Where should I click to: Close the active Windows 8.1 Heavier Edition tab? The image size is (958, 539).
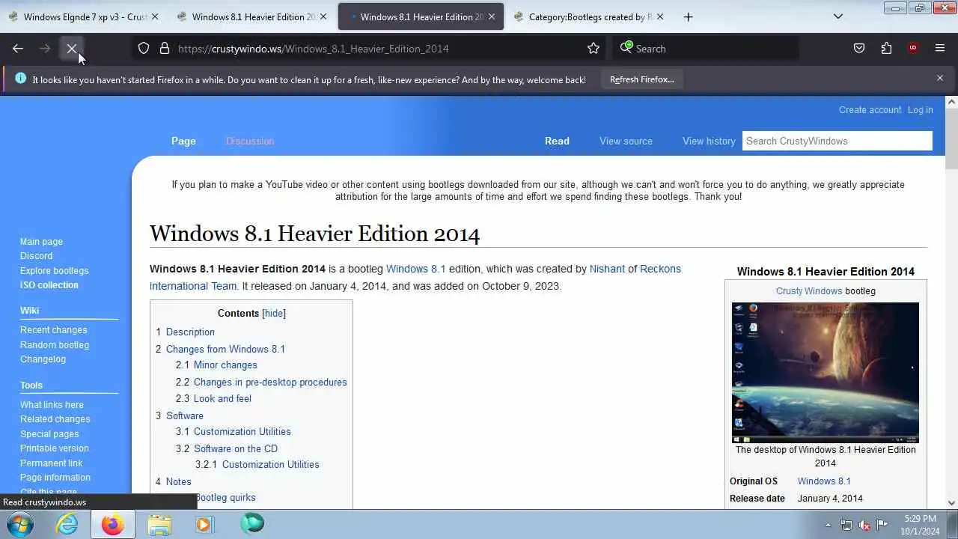pyautogui.click(x=492, y=16)
